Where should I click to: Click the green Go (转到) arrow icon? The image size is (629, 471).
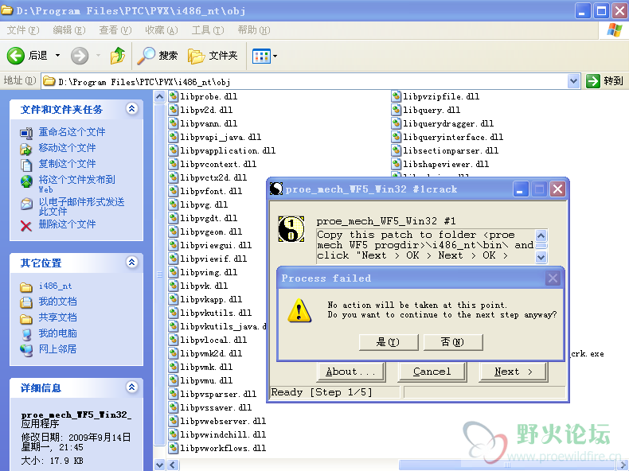pos(593,81)
